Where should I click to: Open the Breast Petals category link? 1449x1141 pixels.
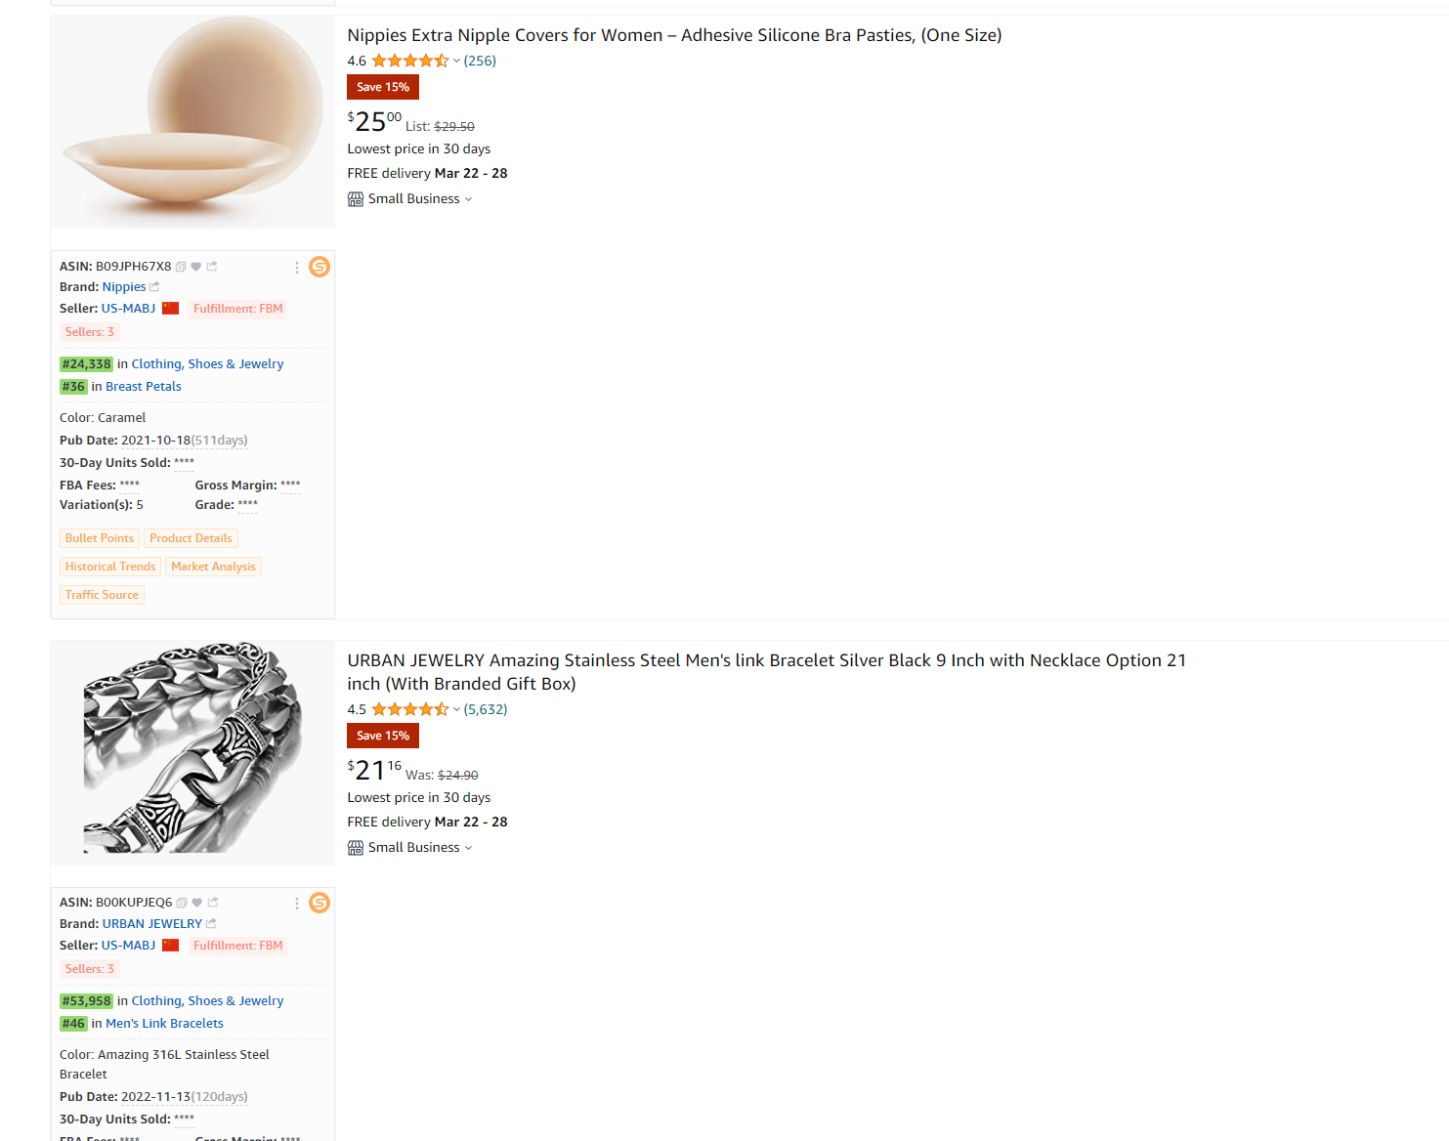click(x=144, y=387)
